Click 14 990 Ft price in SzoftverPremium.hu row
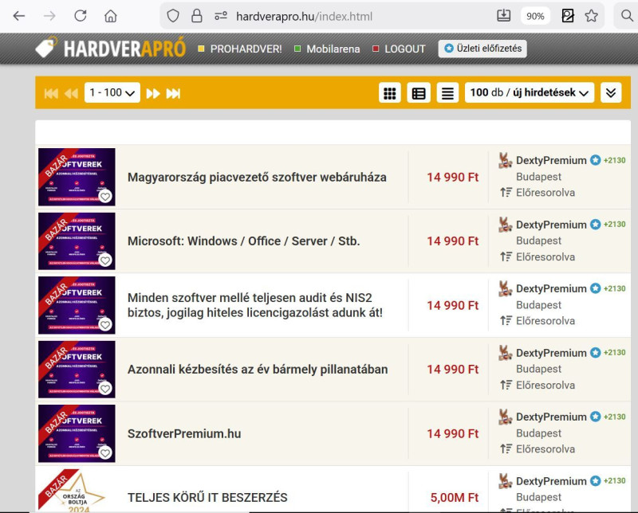Viewport: 638px width, 513px height. (x=453, y=433)
